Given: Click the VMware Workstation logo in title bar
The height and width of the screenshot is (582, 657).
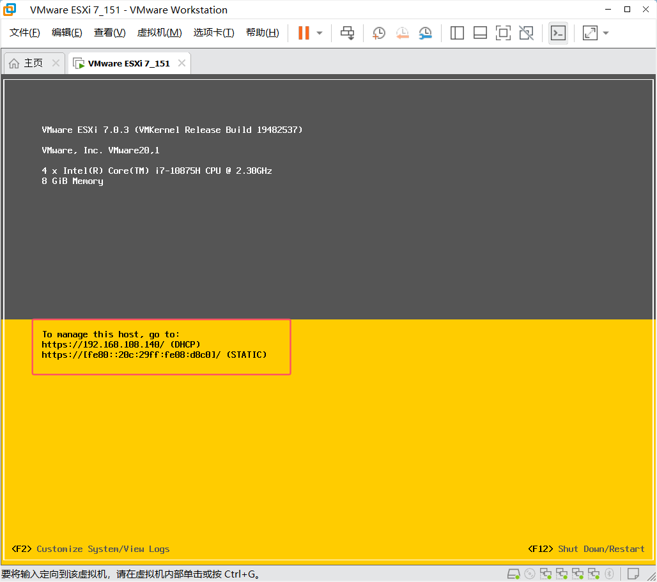Looking at the screenshot, I should pos(10,9).
